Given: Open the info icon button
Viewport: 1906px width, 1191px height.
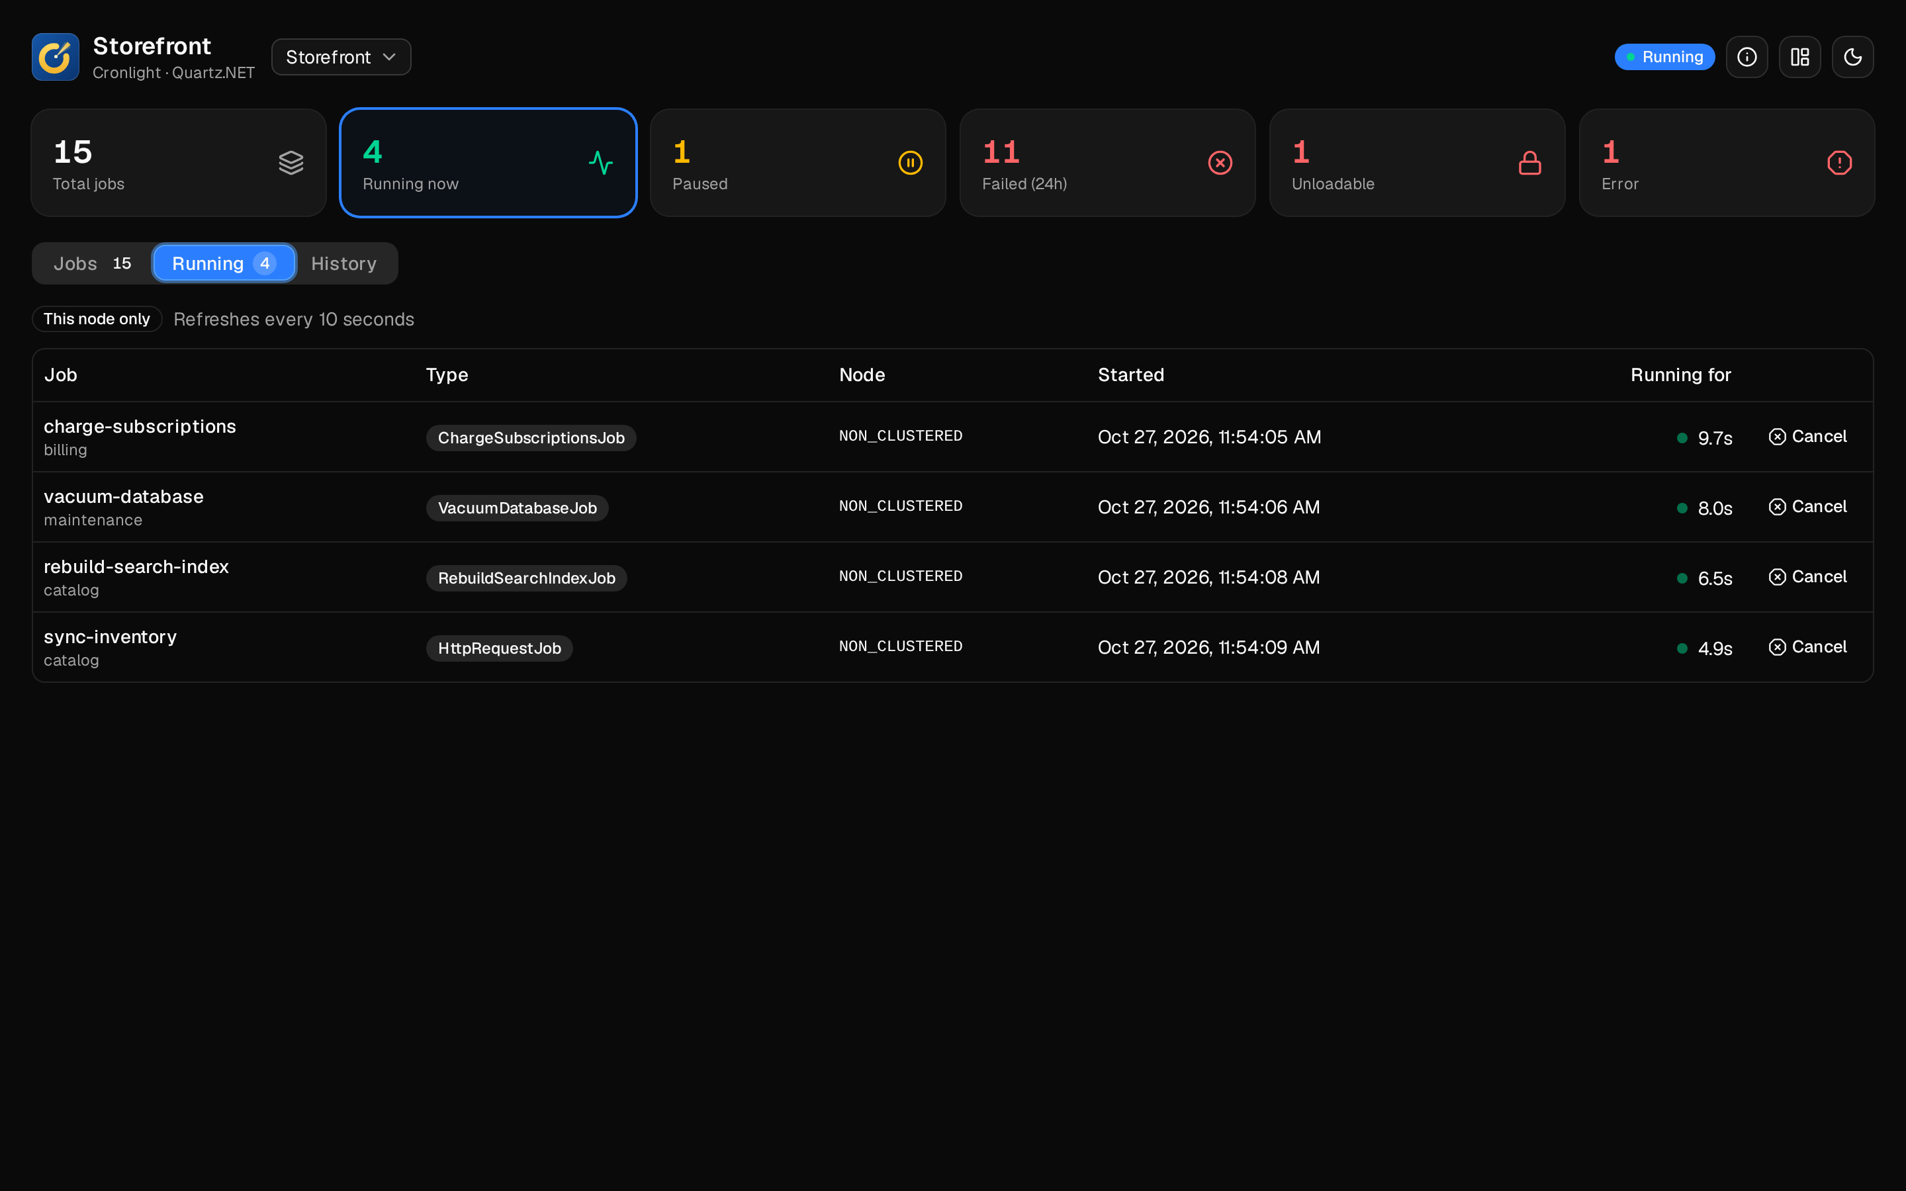Looking at the screenshot, I should pos(1746,57).
